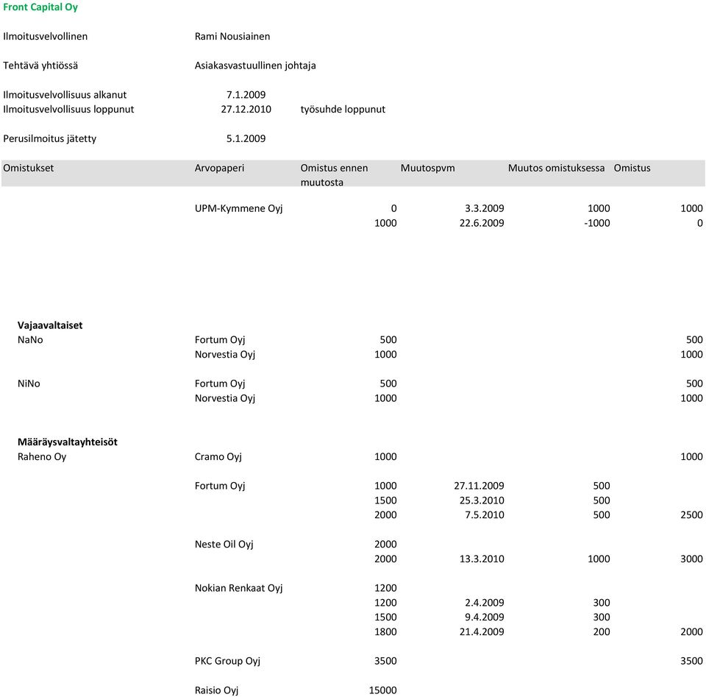Click 'Norvestia Oyj' under NiNo

tap(225, 398)
